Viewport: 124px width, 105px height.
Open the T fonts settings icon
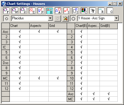click(93, 11)
